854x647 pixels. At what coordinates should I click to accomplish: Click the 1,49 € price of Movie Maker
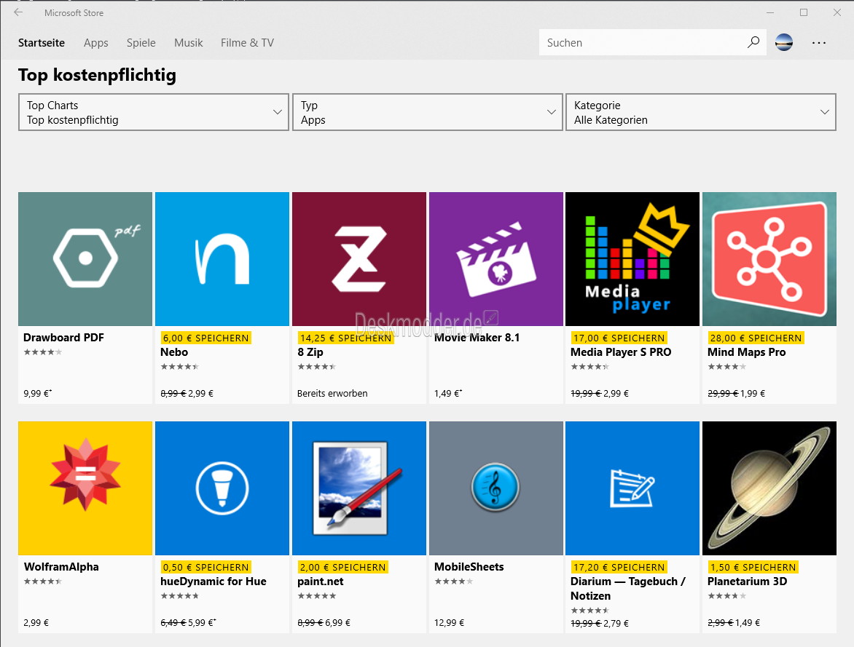(448, 393)
